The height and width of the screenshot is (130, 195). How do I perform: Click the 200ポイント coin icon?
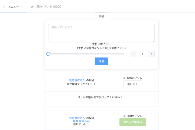point(124,116)
